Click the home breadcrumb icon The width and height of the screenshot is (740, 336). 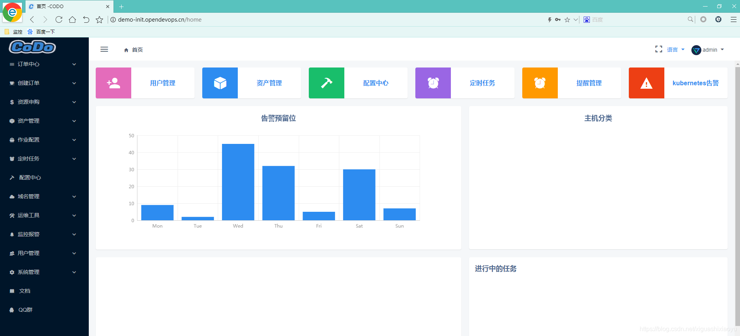click(x=126, y=50)
